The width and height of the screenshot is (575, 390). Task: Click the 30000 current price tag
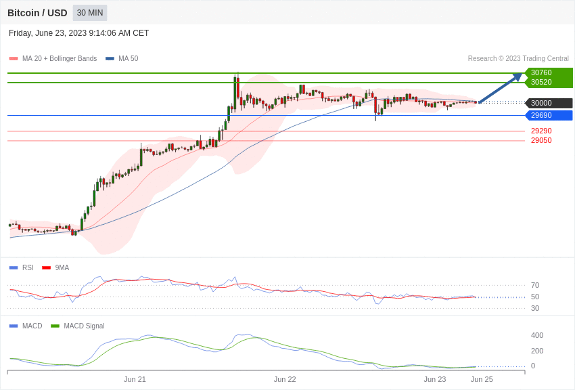pos(549,103)
